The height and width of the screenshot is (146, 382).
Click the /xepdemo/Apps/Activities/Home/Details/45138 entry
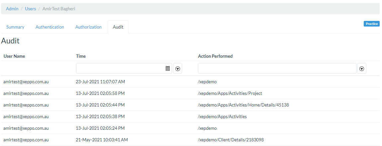243,105
